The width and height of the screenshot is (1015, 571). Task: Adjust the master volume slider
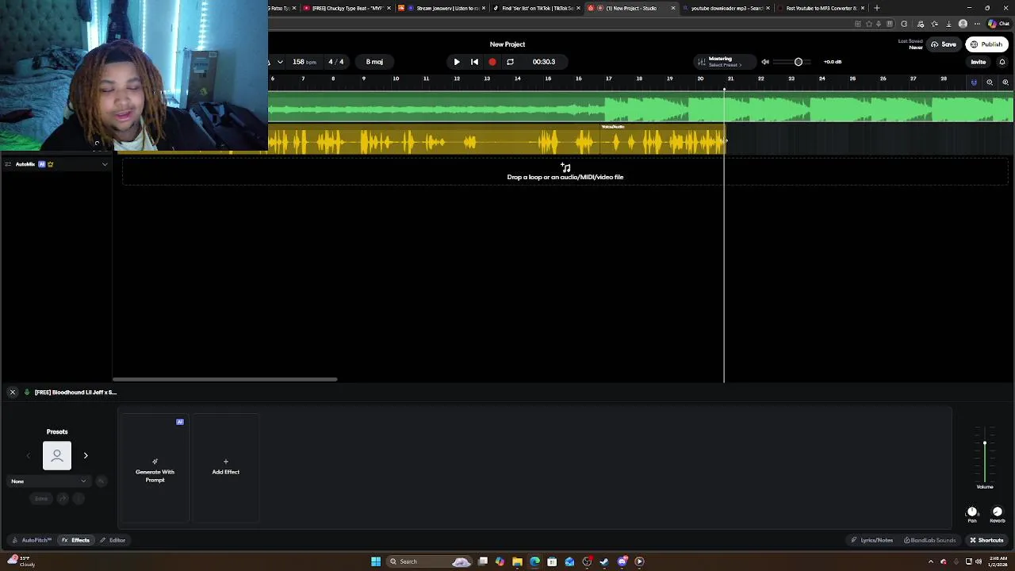tap(799, 62)
